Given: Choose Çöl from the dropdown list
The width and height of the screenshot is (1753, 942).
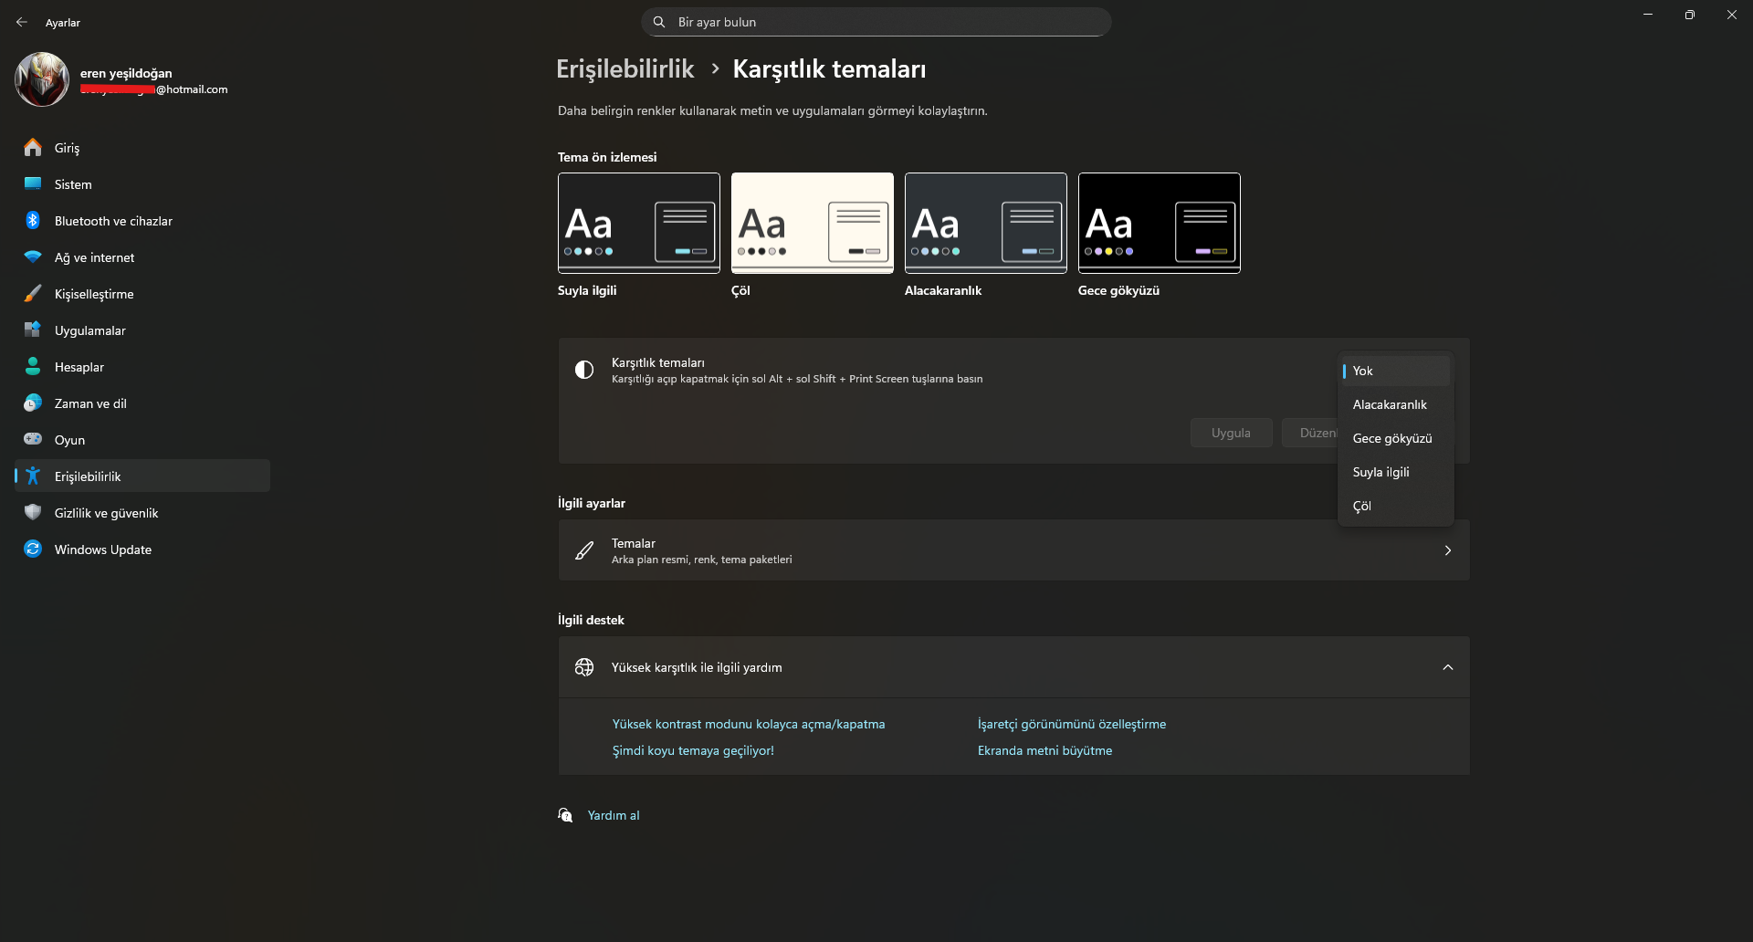Looking at the screenshot, I should 1396,506.
